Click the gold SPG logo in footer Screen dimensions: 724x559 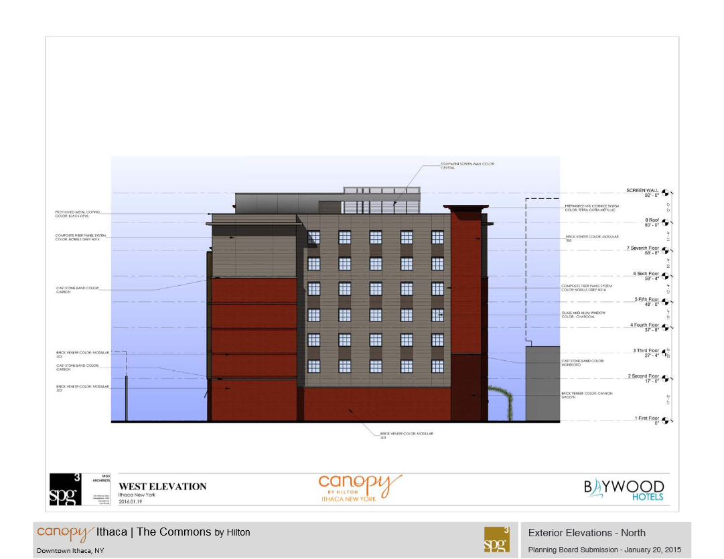coord(497,540)
